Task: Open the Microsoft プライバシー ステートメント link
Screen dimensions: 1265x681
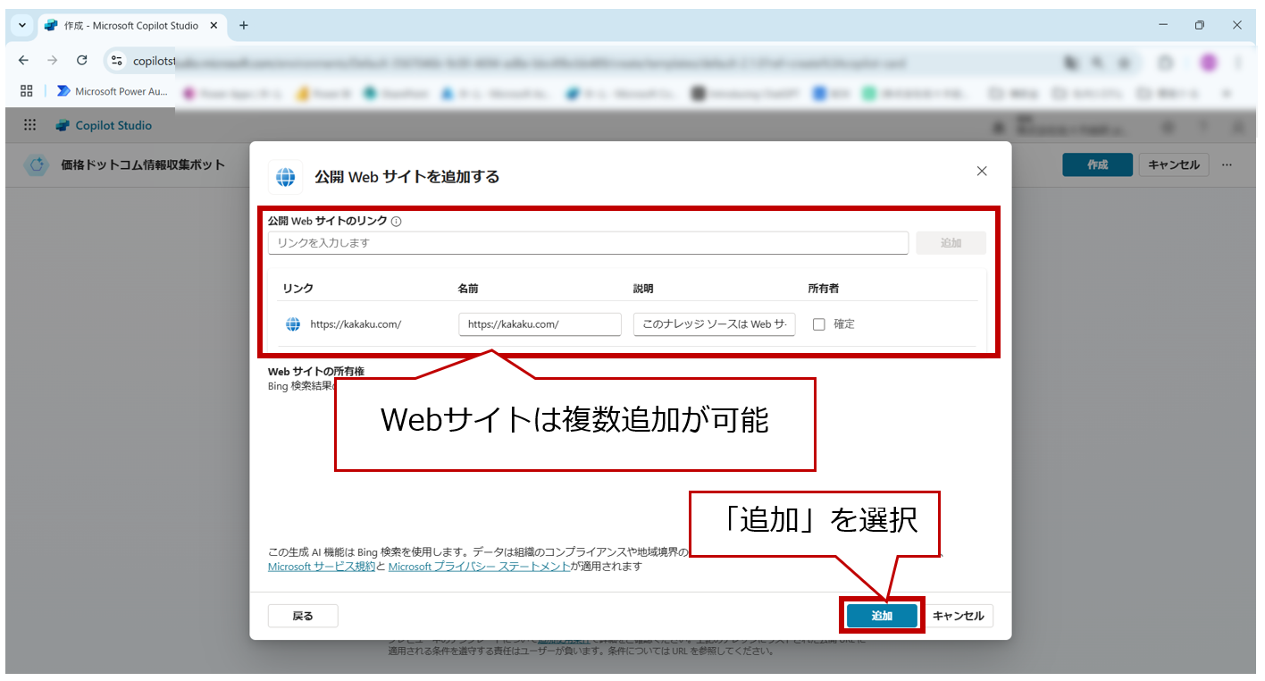Action: click(x=479, y=567)
